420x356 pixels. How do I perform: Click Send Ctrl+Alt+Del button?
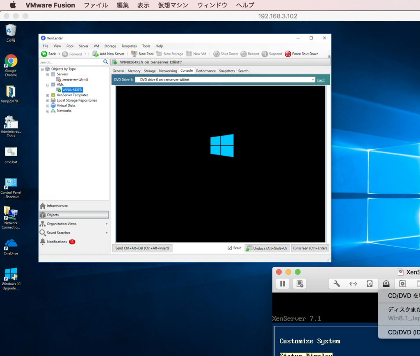click(x=142, y=248)
